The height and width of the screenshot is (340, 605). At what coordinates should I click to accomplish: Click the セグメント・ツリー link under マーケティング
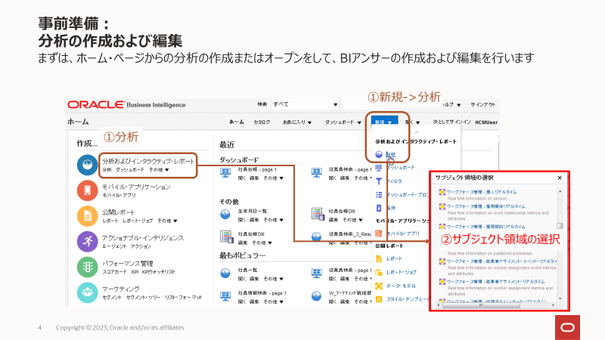pos(143,297)
